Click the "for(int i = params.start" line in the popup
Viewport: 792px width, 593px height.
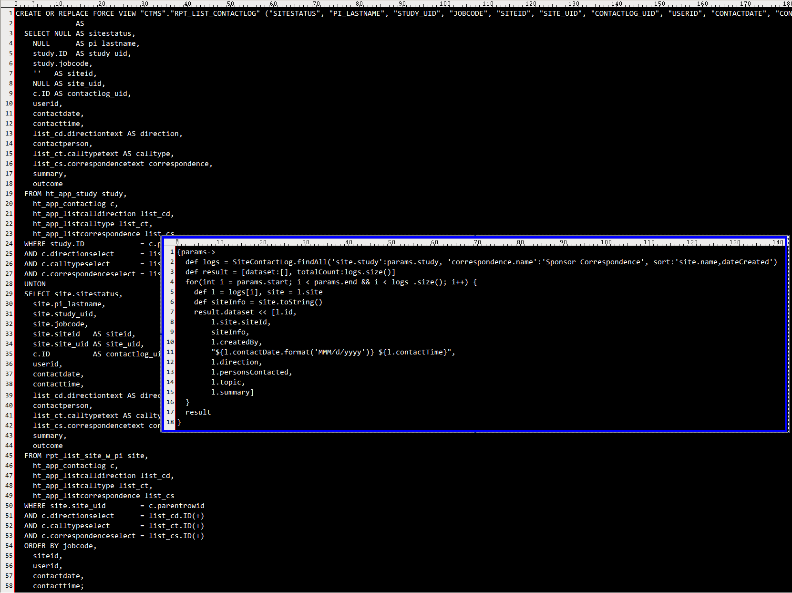tap(331, 282)
